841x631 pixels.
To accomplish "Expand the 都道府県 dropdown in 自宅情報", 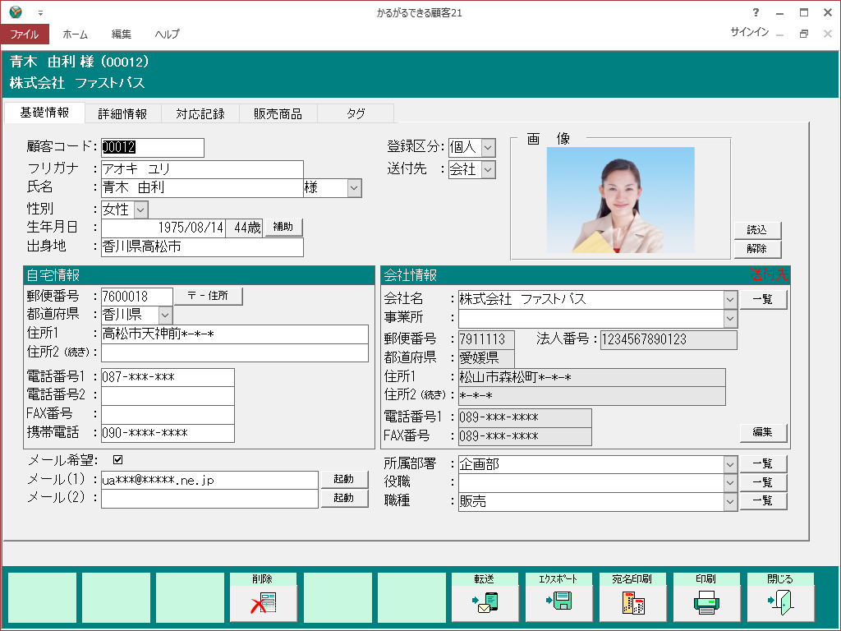I will click(165, 315).
